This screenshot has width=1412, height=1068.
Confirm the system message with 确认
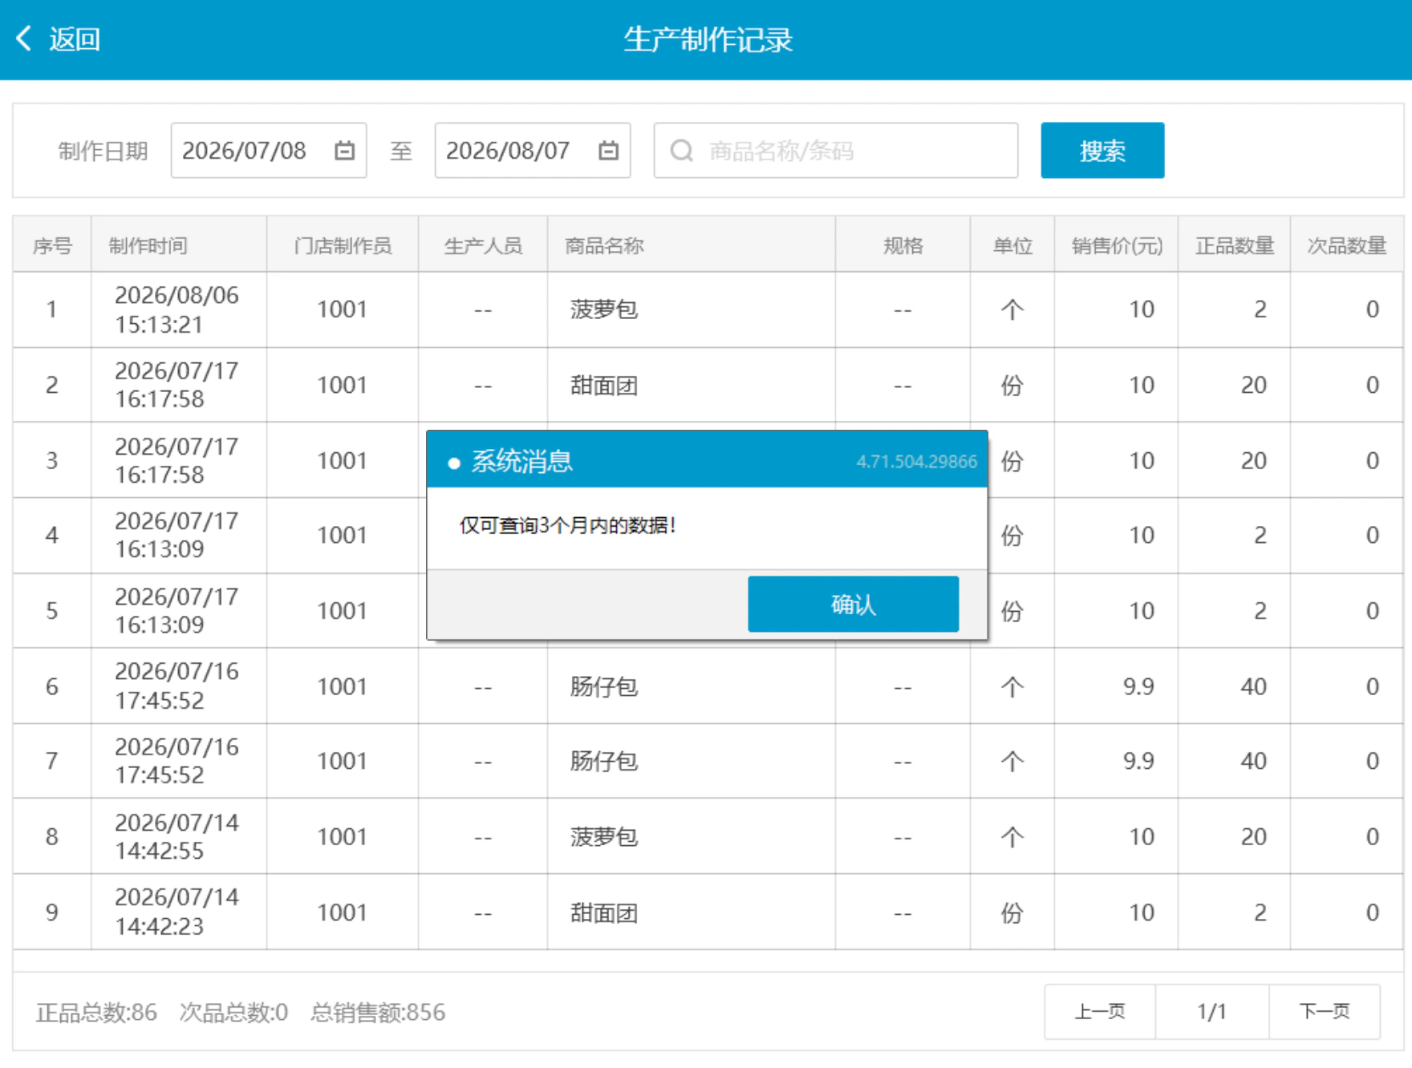[x=853, y=604]
